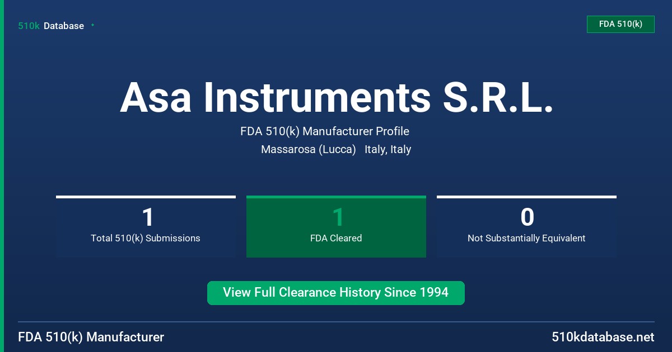The height and width of the screenshot is (352, 672).
Task: Click the small green dot beside Database
Action: [92, 25]
